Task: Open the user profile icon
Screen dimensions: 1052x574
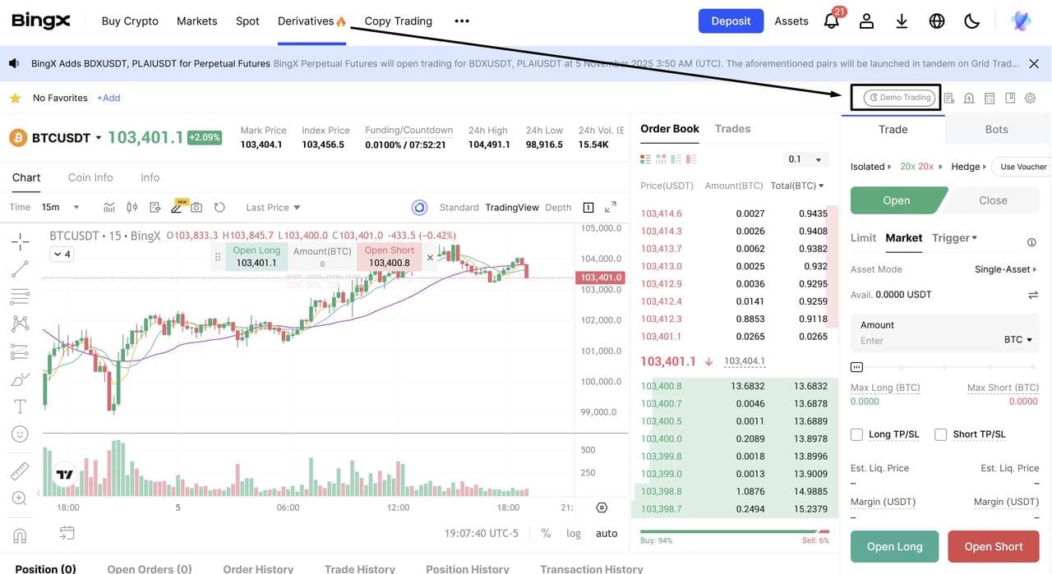Action: coord(866,21)
